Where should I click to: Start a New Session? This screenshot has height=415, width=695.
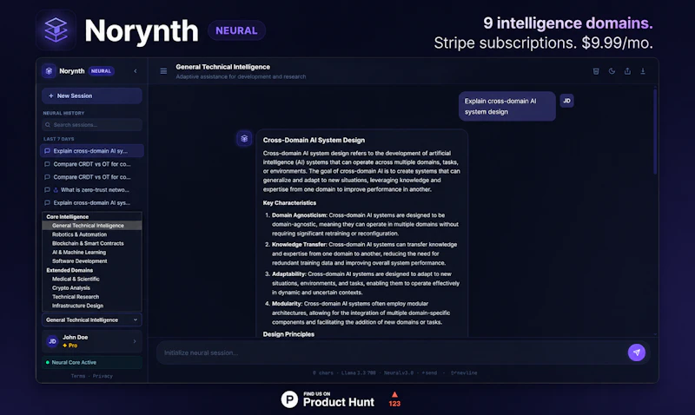coord(92,96)
